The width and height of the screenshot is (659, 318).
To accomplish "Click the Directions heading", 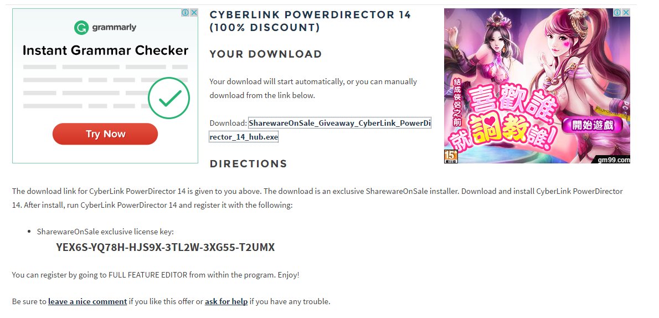I will 248,164.
